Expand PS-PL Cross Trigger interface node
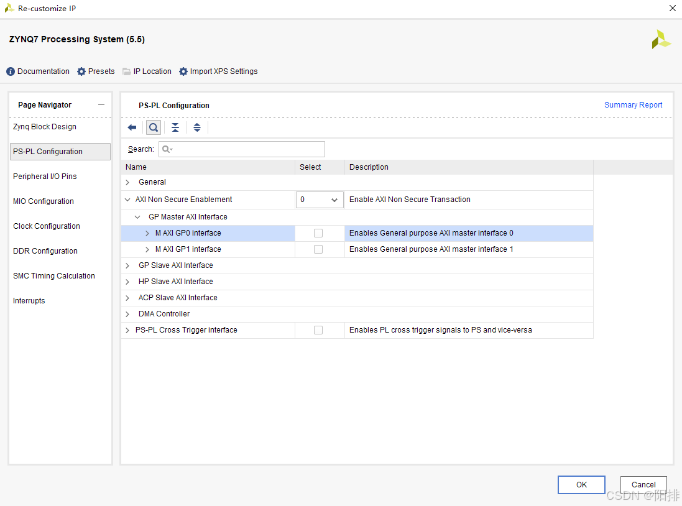682x506 pixels. 127,330
